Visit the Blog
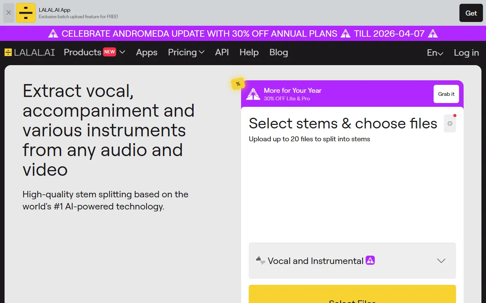The height and width of the screenshot is (303, 486). click(279, 52)
